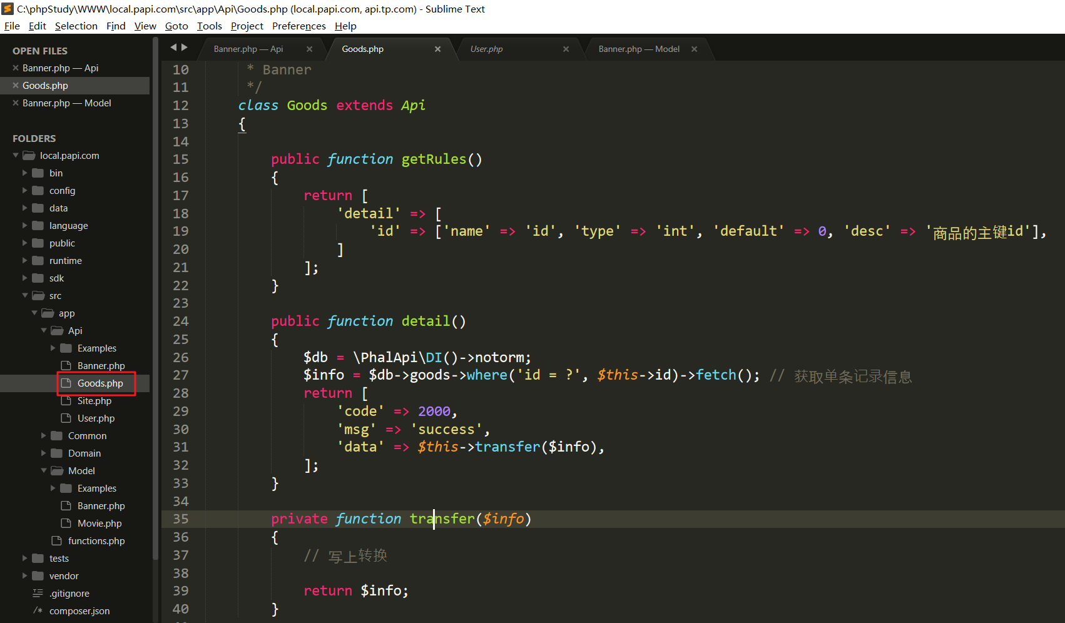Image resolution: width=1065 pixels, height=623 pixels.
Task: Collapse the app folder
Action: (34, 313)
